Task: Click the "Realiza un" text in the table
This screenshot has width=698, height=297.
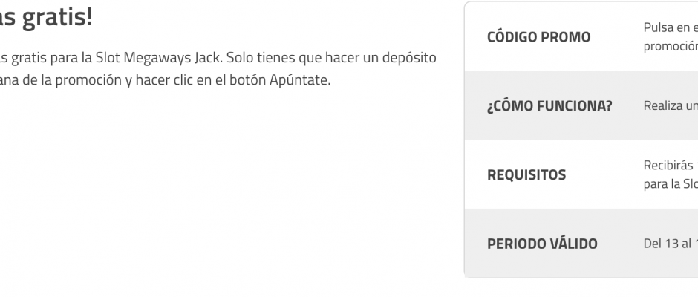Action: point(671,106)
